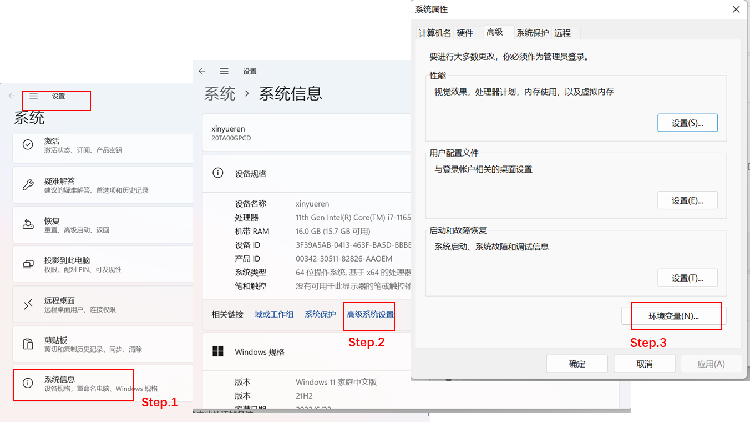This screenshot has width=750, height=422.
Task: Click 设置(S) under 性能
Action: (687, 123)
